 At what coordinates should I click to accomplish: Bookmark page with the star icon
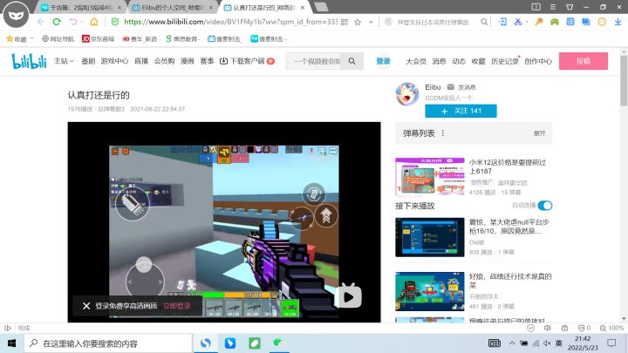pos(358,22)
